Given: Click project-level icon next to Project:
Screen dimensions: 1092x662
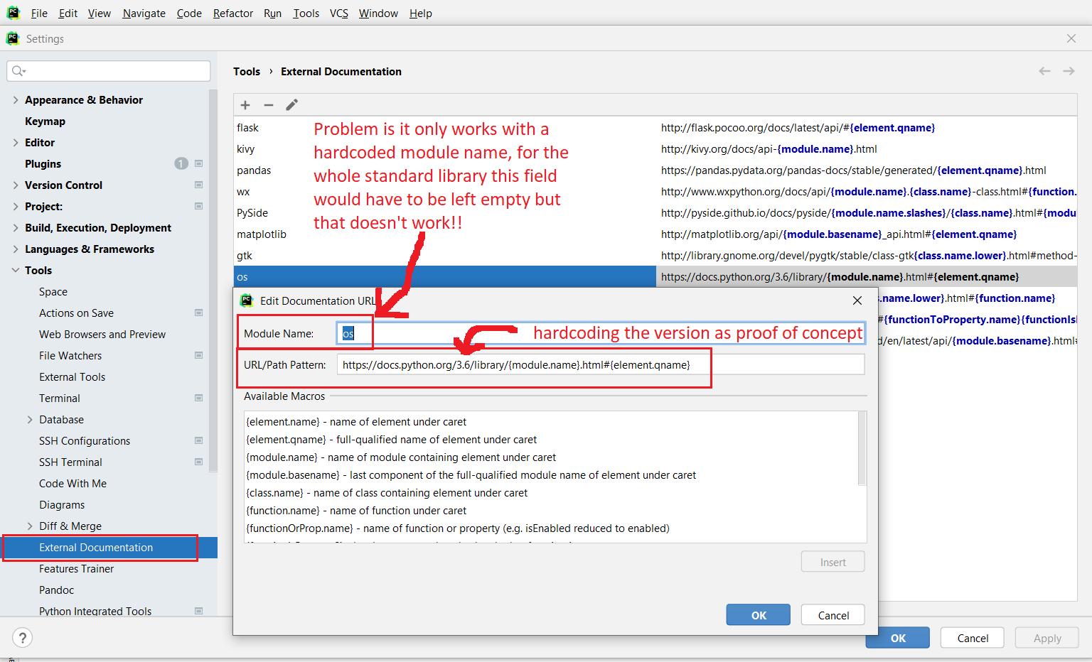Looking at the screenshot, I should 199,206.
